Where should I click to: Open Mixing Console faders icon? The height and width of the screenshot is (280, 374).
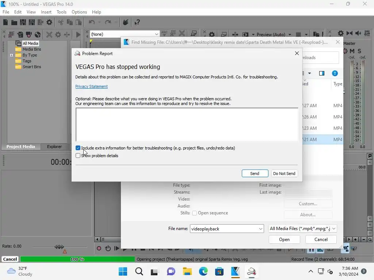(367, 33)
